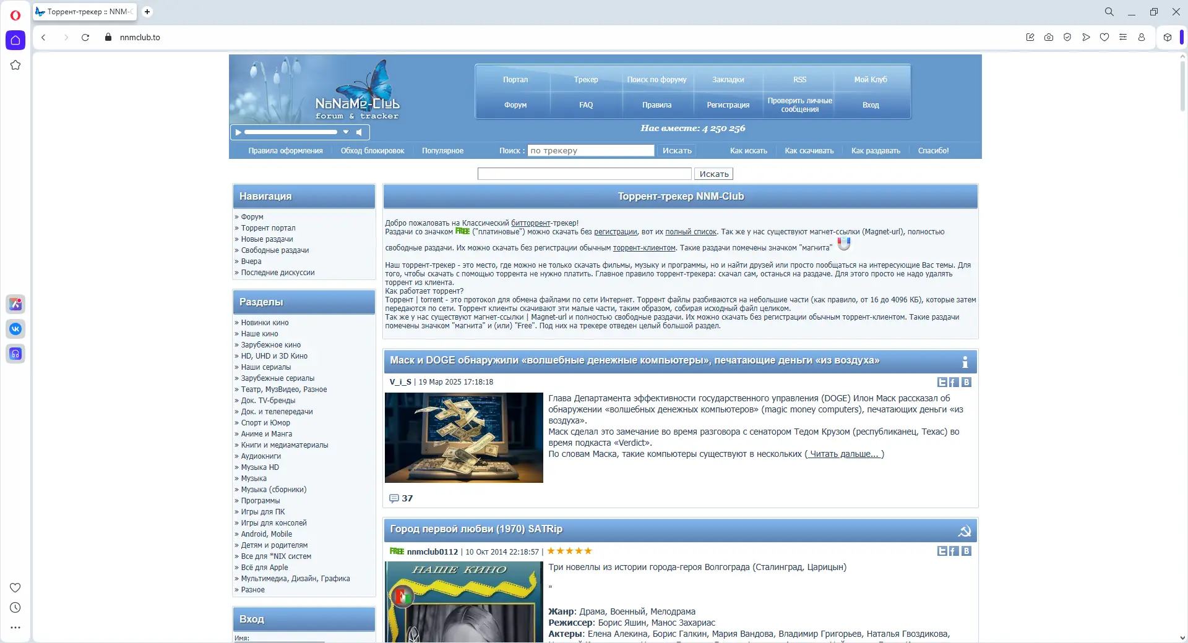Open the Трекер menu item
Viewport: 1188px width, 643px height.
pos(586,80)
